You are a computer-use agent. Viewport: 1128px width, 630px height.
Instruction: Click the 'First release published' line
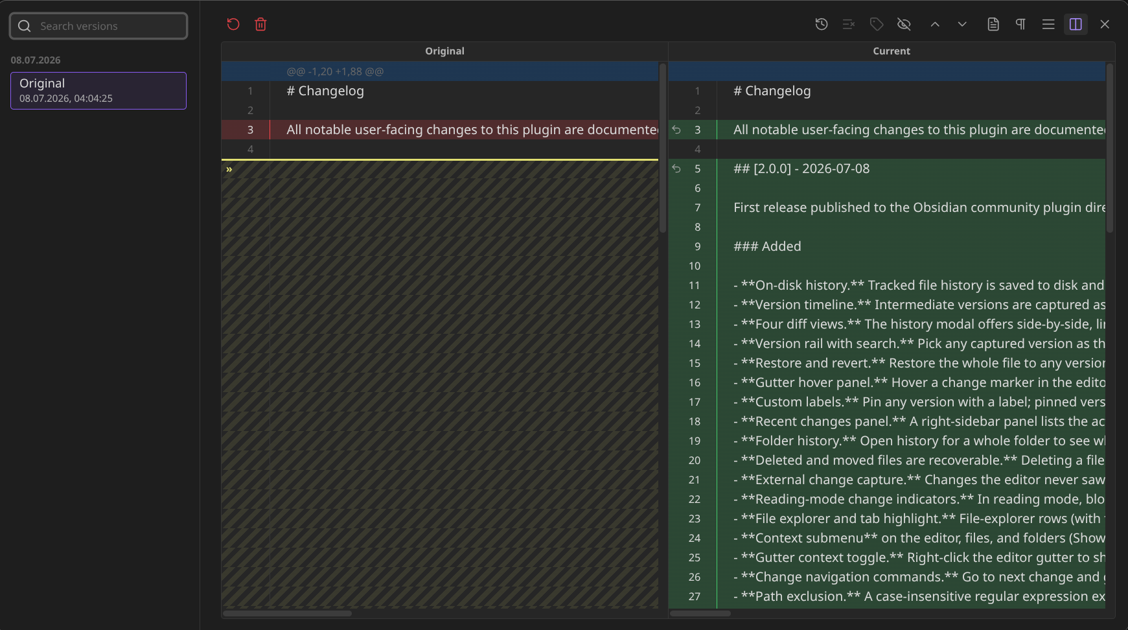(x=887, y=207)
